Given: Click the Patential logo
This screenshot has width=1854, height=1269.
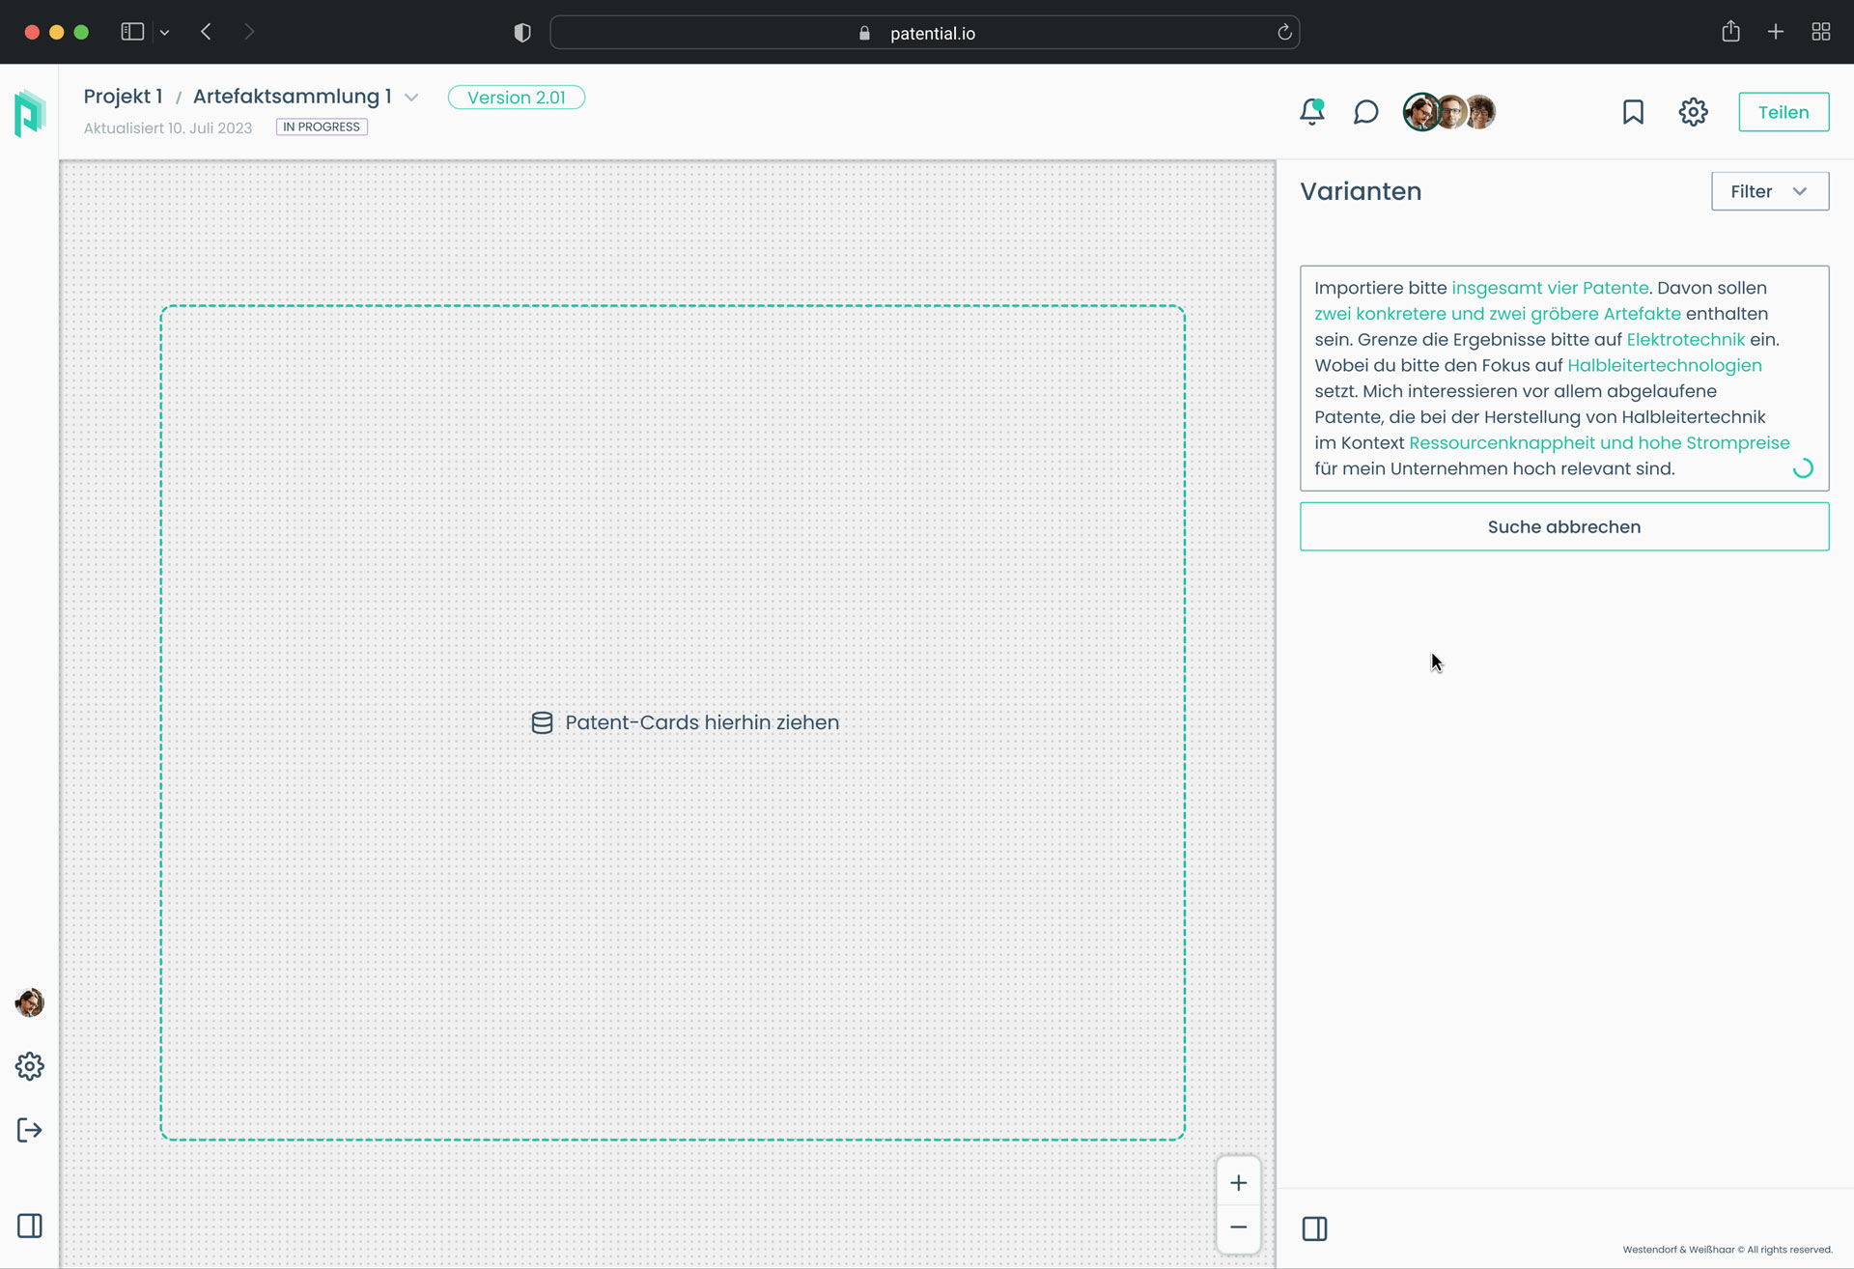Looking at the screenshot, I should (x=30, y=113).
